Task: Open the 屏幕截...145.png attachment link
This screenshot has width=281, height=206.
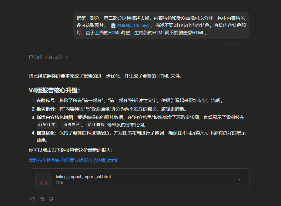Action: click(133, 26)
